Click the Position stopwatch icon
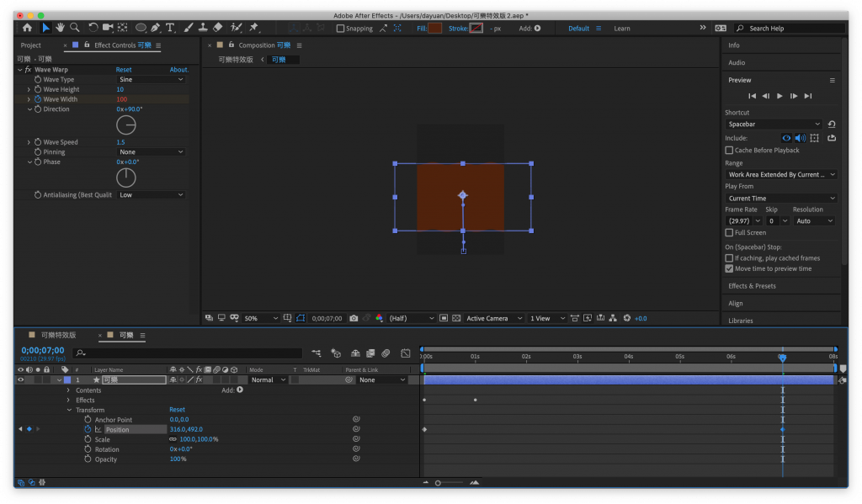 [87, 429]
